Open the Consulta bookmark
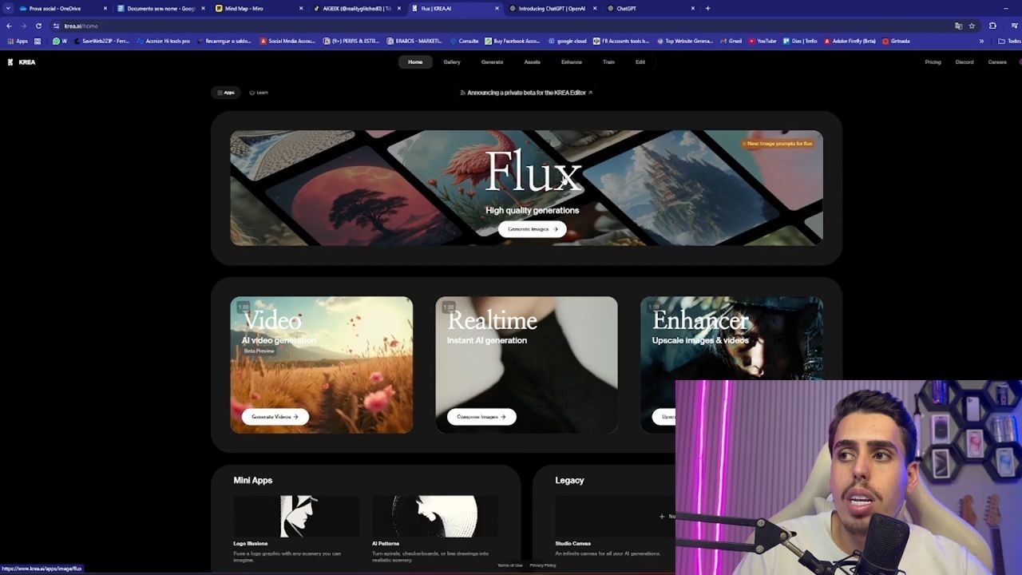 pyautogui.click(x=465, y=41)
